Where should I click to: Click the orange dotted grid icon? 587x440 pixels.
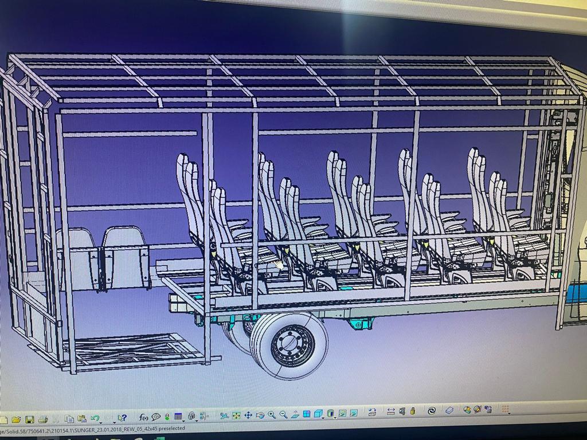506,408
